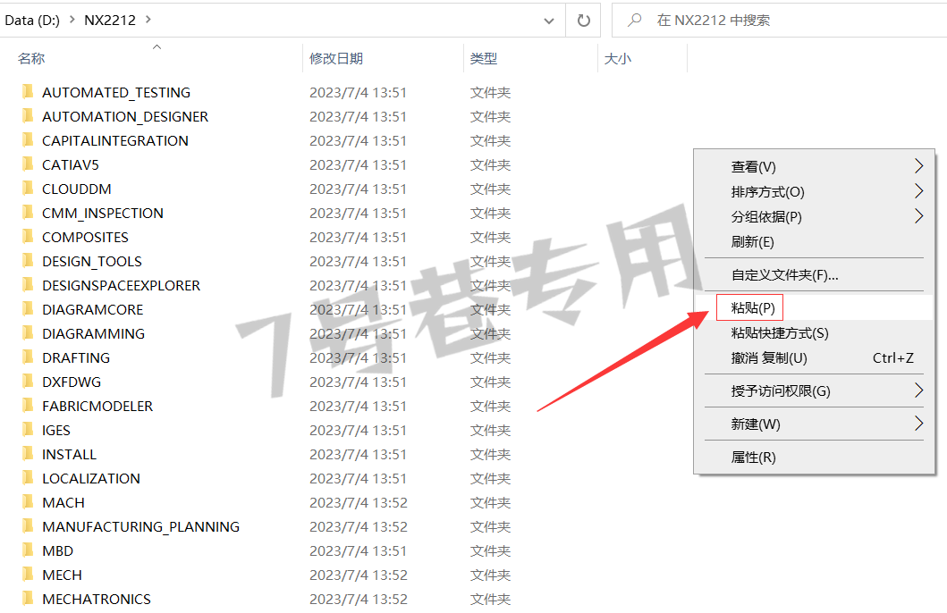Select the CATIAV5 folder icon
The image size is (947, 613).
coord(28,164)
